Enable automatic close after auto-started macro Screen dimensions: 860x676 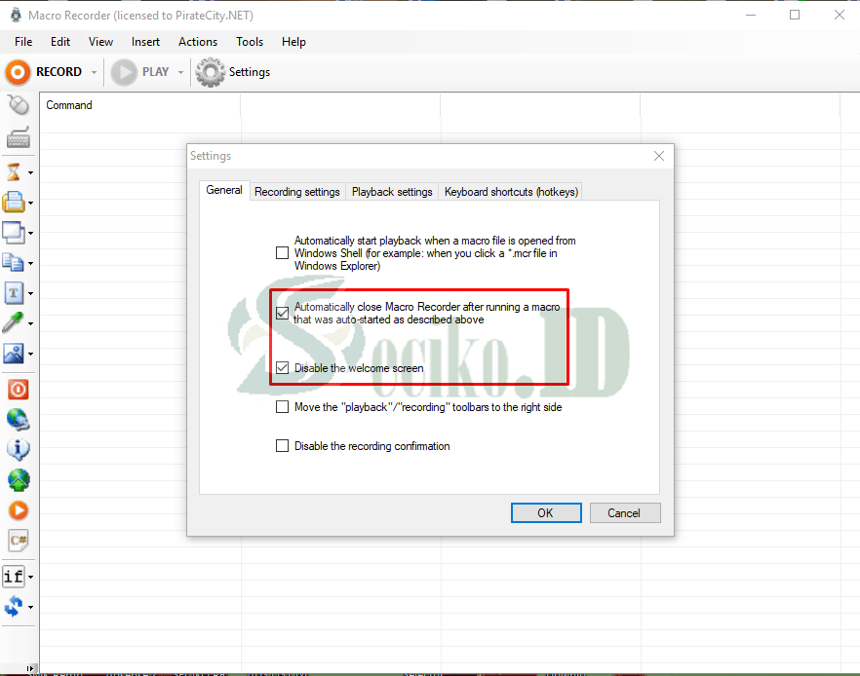[x=282, y=313]
